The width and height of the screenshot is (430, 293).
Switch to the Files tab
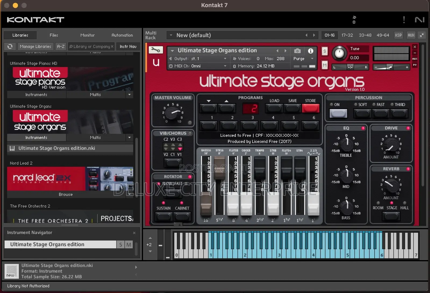click(54, 35)
